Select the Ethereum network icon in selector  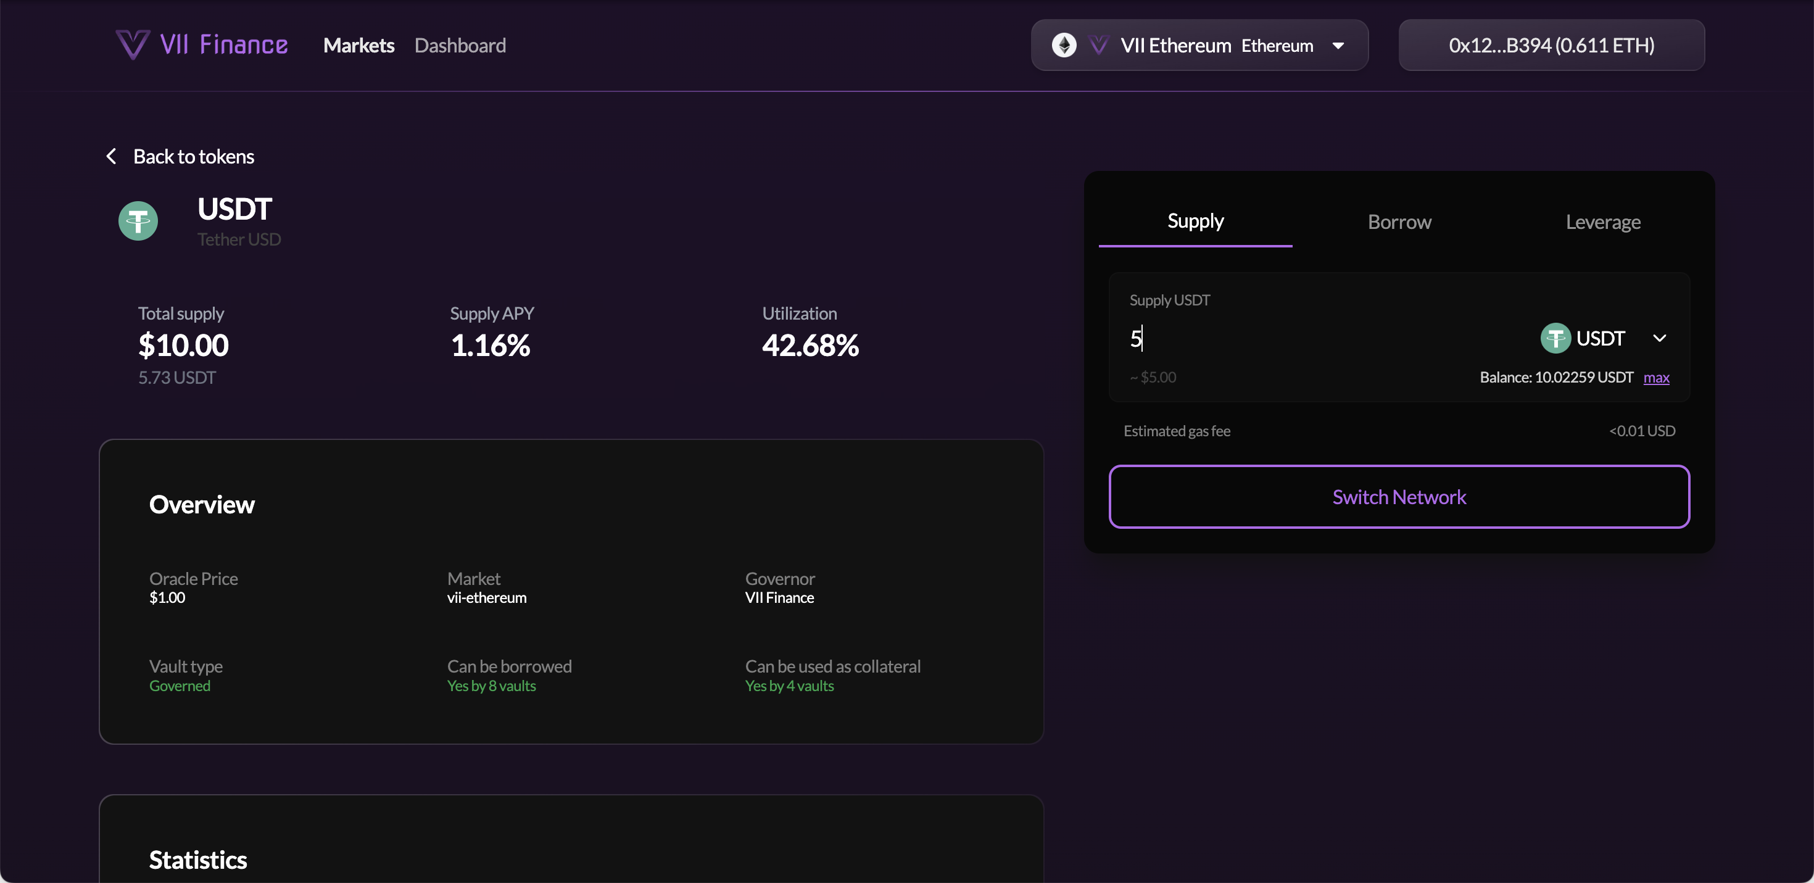[1066, 44]
